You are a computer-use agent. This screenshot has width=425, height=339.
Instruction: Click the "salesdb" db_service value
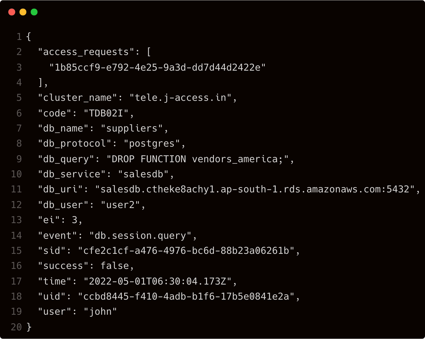tap(143, 174)
